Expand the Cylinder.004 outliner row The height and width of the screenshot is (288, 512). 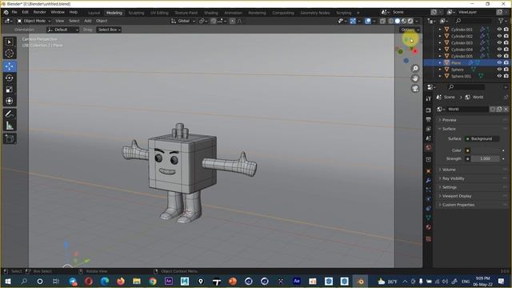pos(440,50)
